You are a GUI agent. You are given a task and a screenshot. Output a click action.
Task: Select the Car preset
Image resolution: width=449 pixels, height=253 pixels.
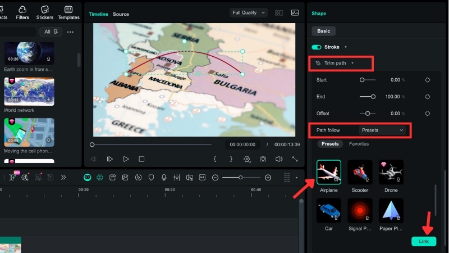pos(329,210)
